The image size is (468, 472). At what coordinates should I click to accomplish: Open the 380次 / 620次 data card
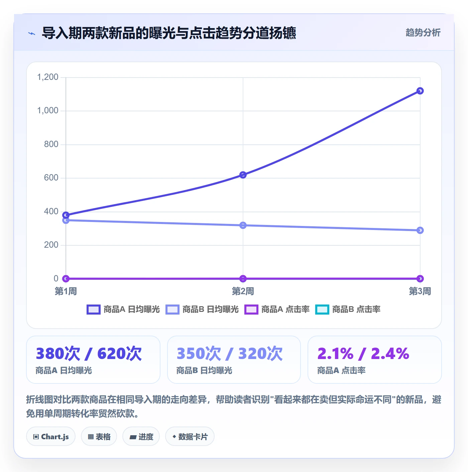click(x=93, y=360)
